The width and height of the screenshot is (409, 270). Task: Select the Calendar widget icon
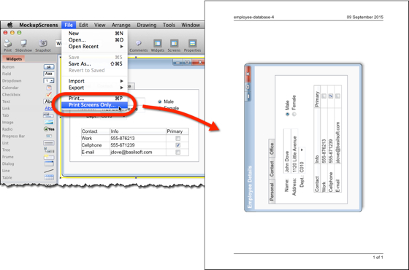pos(49,88)
